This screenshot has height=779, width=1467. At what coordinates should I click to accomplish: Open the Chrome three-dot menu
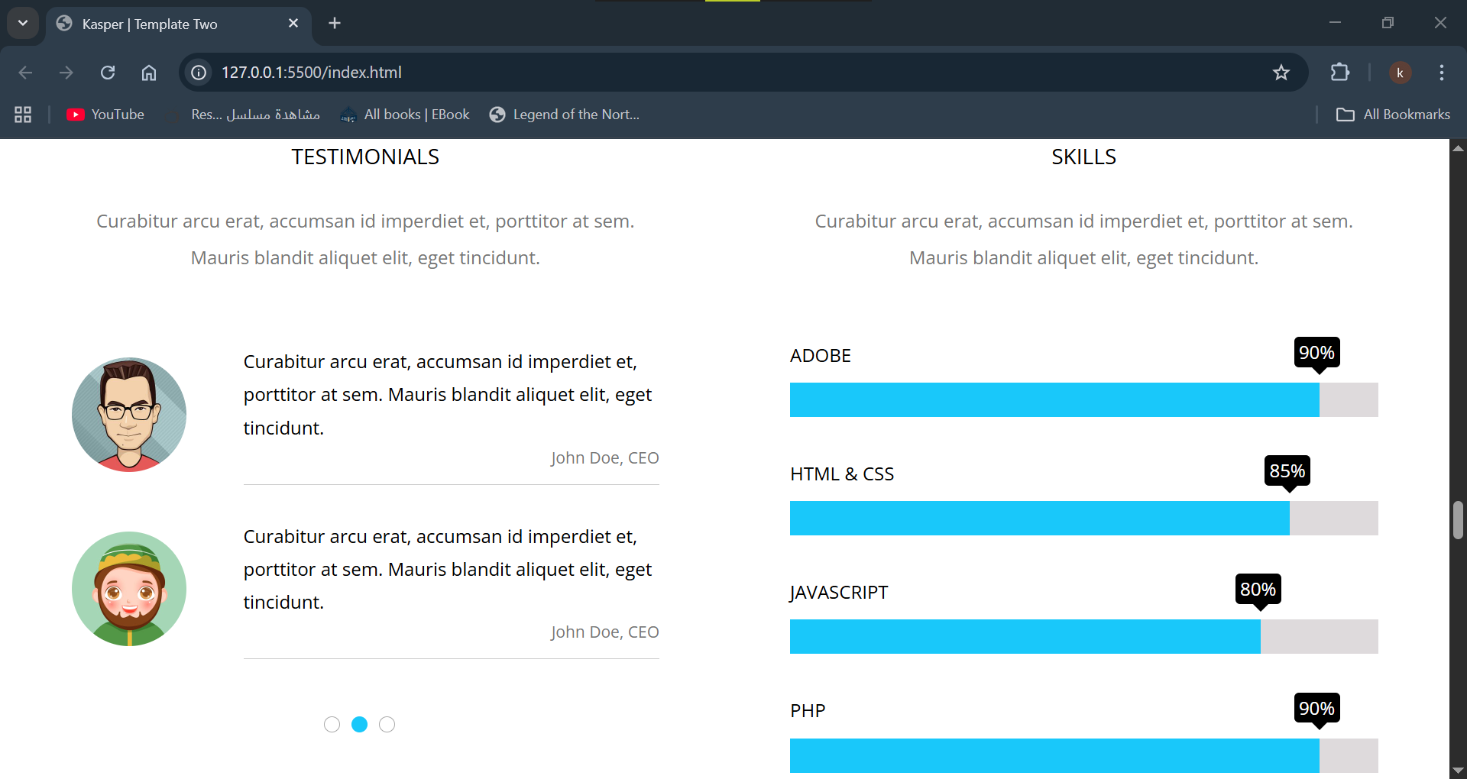1441,73
